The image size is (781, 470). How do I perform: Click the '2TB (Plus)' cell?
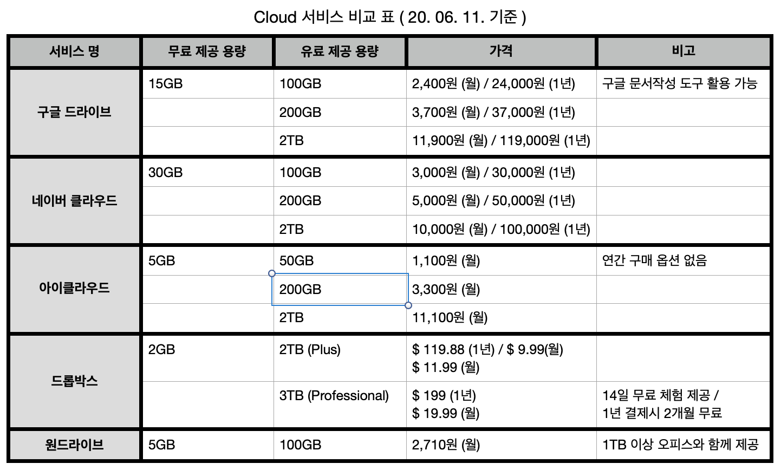click(340, 358)
